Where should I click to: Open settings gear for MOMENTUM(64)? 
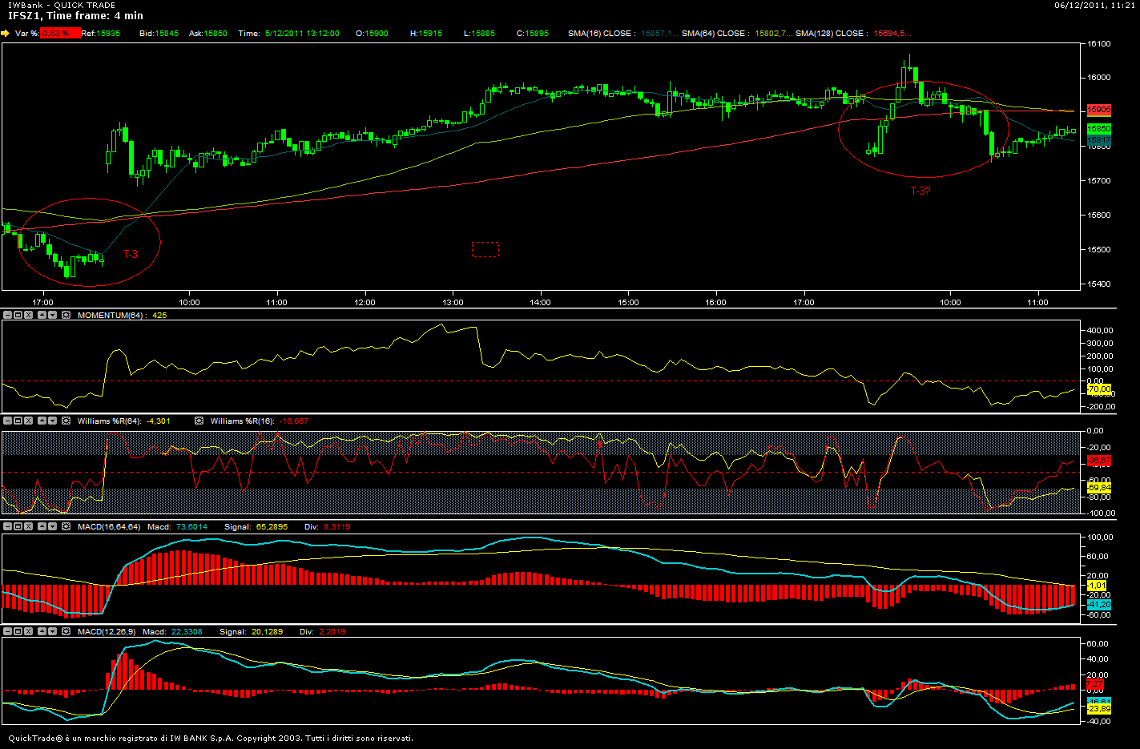[x=66, y=316]
